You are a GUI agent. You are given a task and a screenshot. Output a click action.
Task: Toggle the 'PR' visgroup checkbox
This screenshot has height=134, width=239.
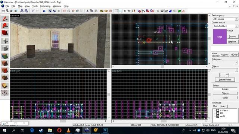pyautogui.click(x=218, y=113)
